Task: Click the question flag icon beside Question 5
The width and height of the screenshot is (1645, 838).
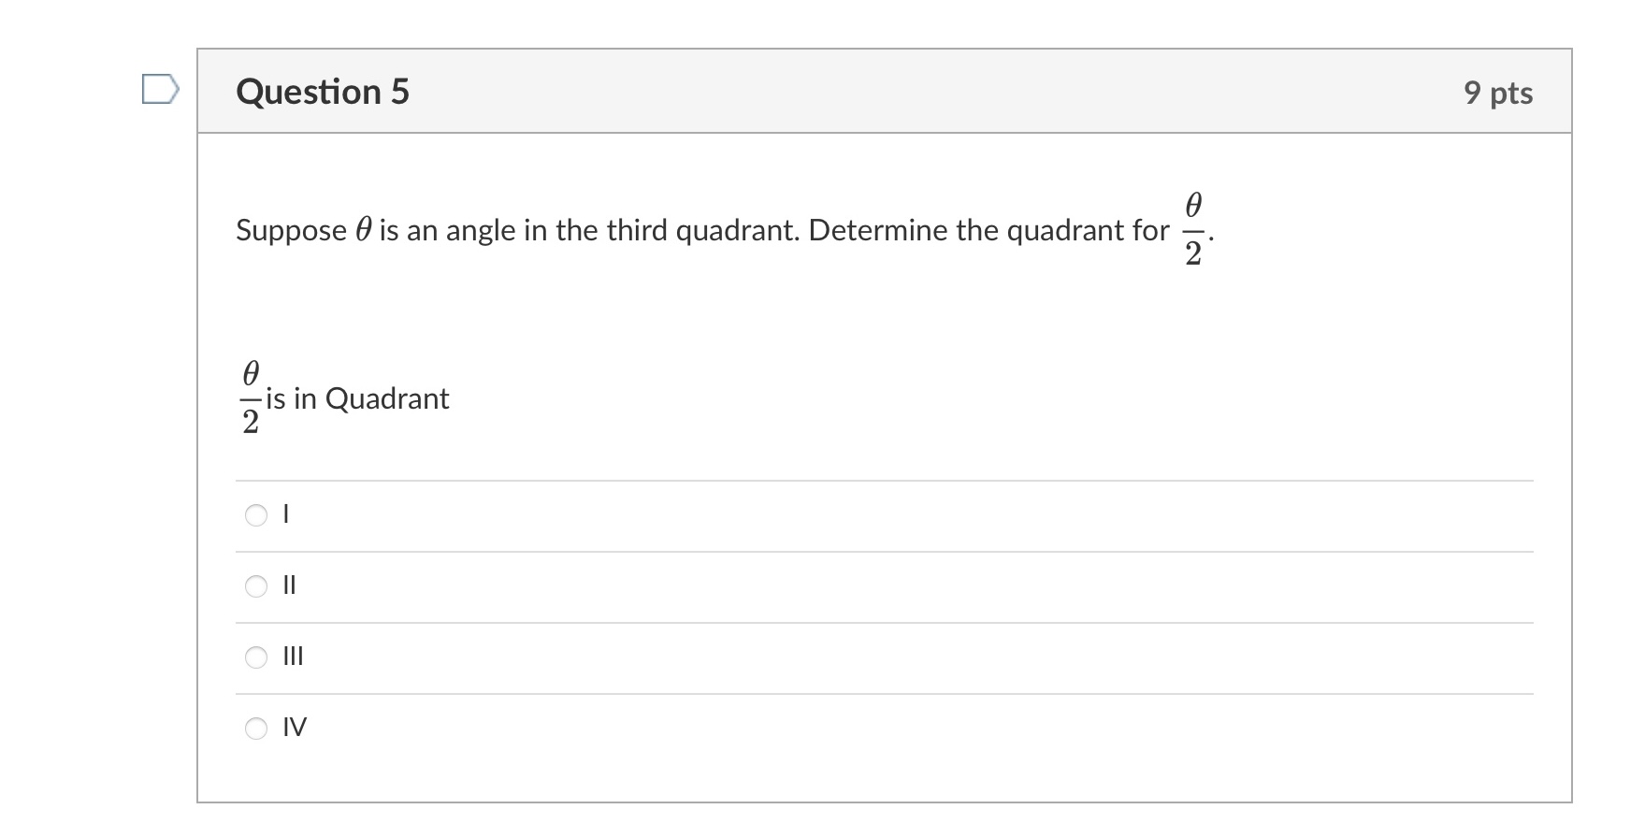Action: (x=160, y=89)
